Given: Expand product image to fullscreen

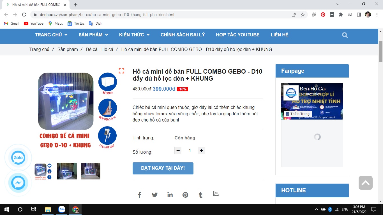Looking at the screenshot, I should (x=121, y=71).
